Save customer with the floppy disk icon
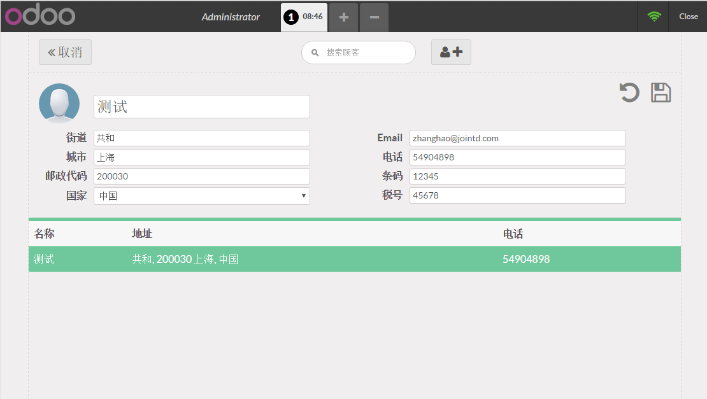 661,93
